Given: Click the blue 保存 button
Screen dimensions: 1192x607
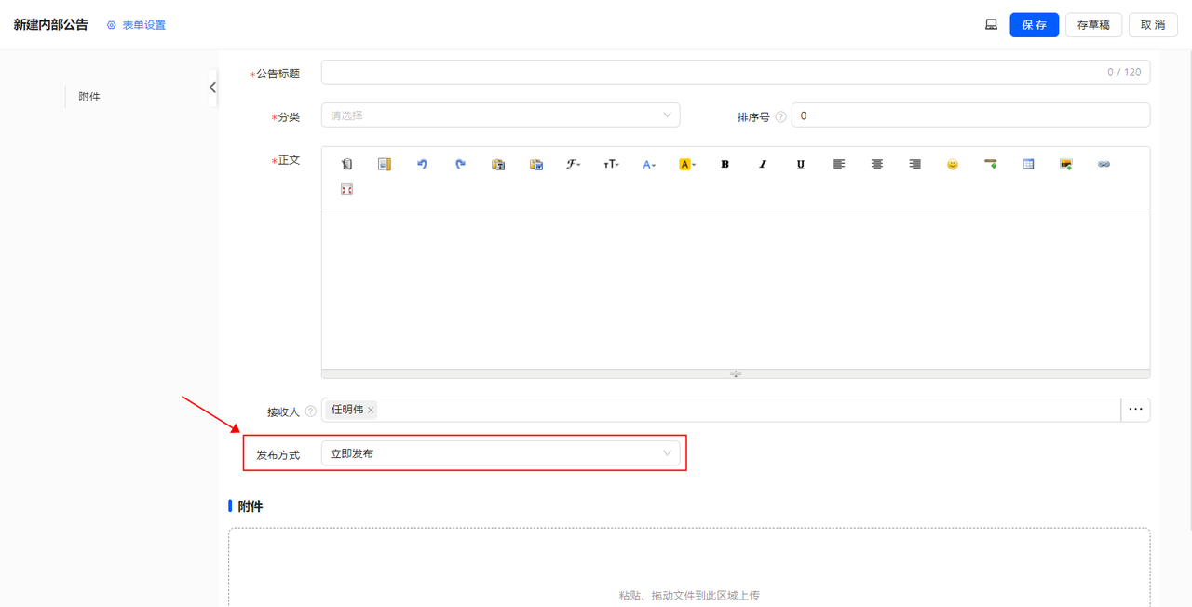Looking at the screenshot, I should pos(1035,25).
